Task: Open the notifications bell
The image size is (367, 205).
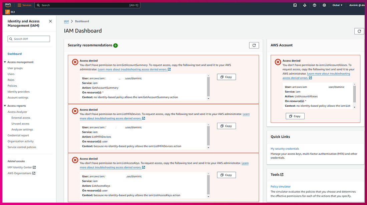Action: click(x=305, y=5)
